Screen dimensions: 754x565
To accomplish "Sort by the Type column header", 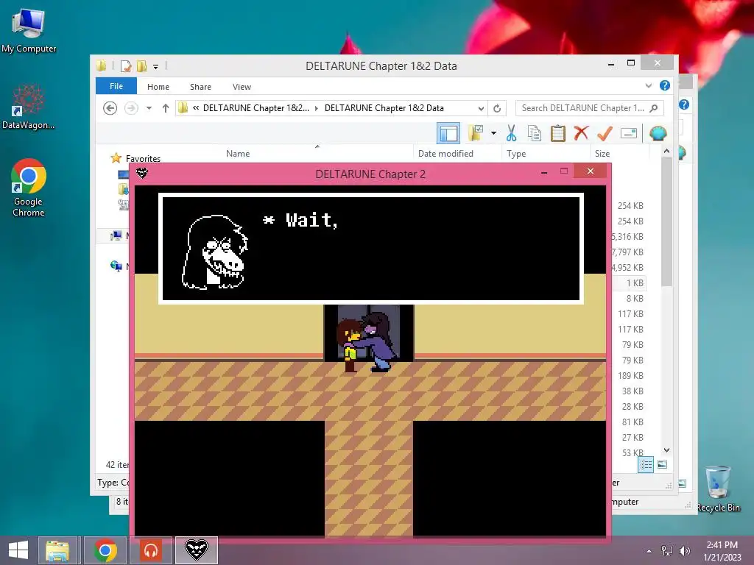I will pyautogui.click(x=516, y=154).
